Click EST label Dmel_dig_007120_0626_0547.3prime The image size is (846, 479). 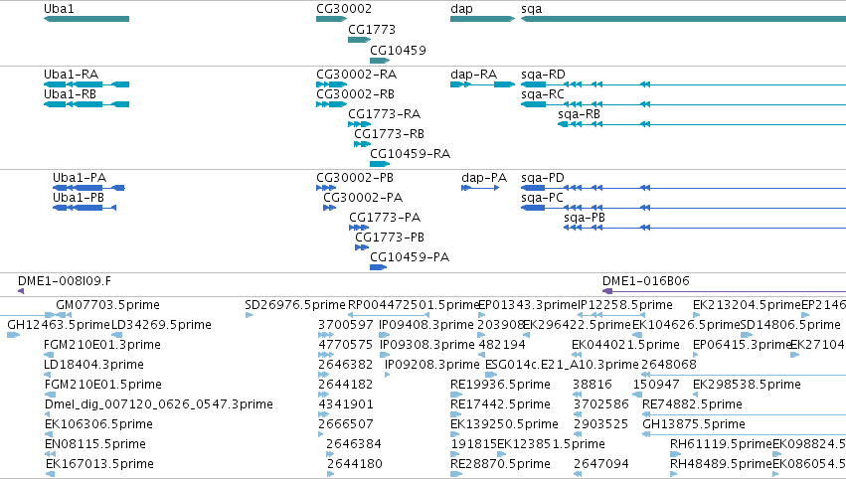159,404
